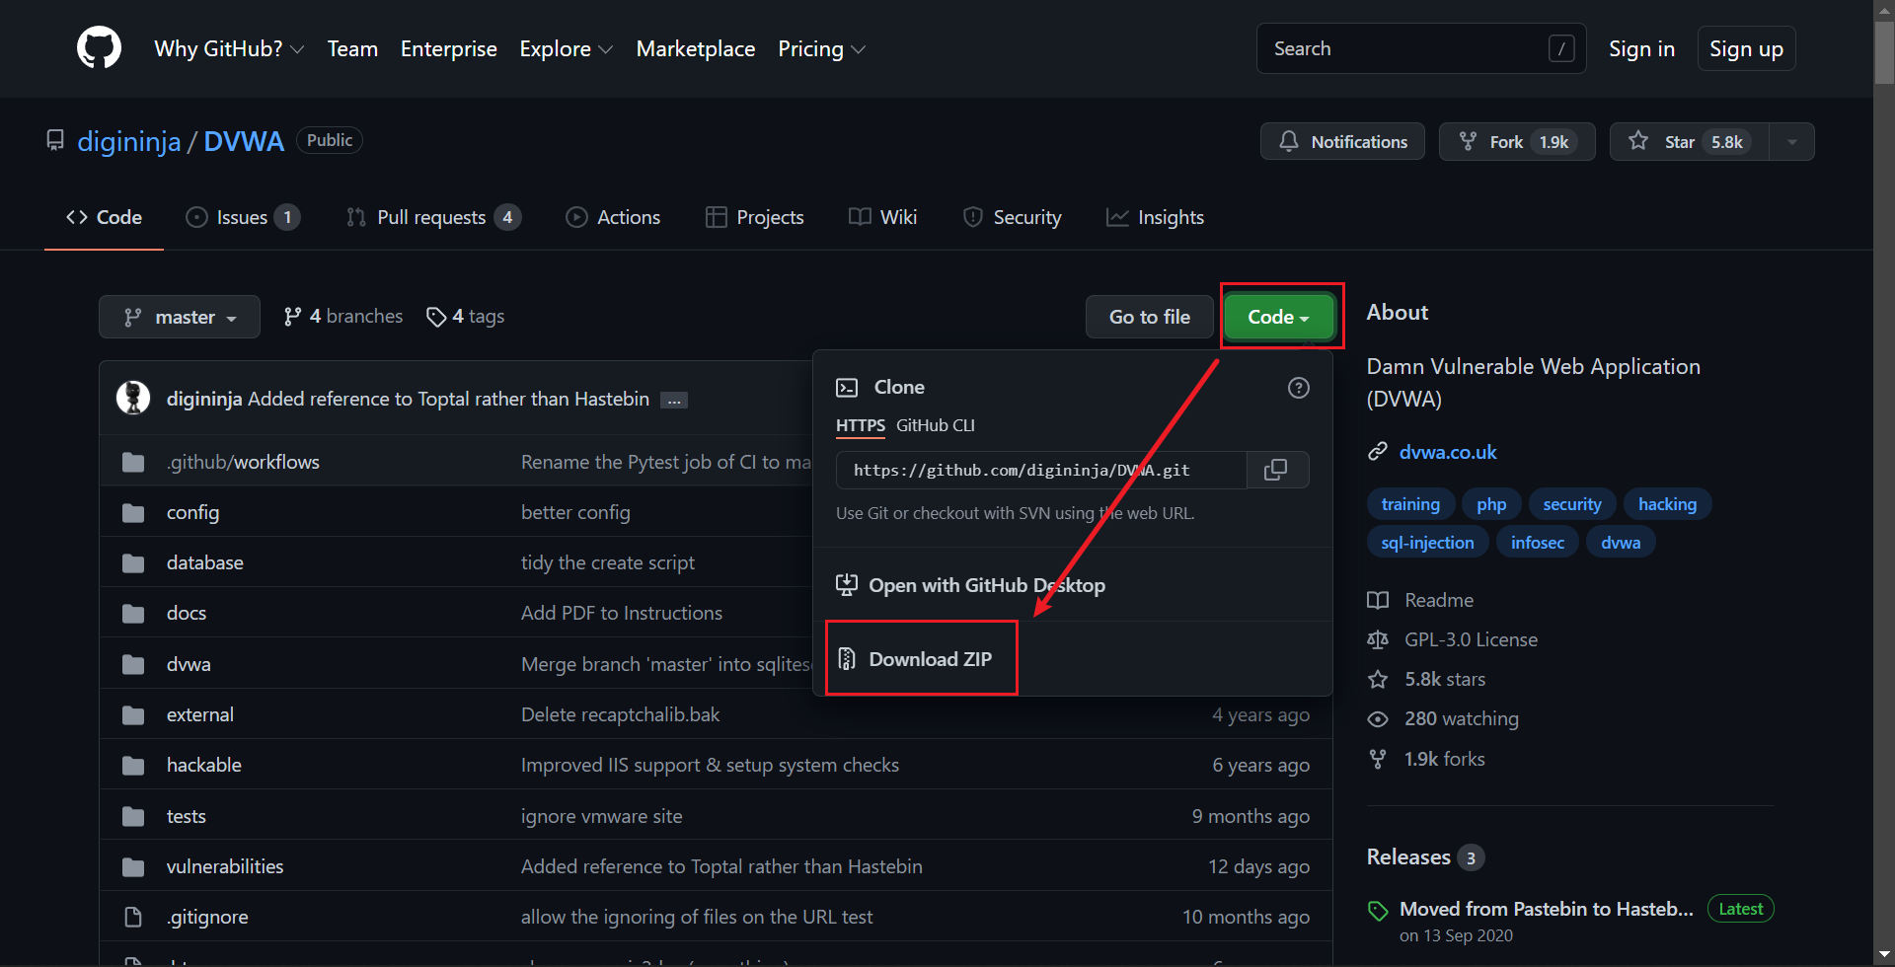Click the tests folder icon

(133, 816)
